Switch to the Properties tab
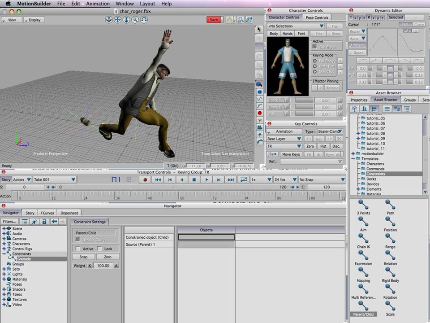Screen dimensions: 430x323 (x=359, y=100)
